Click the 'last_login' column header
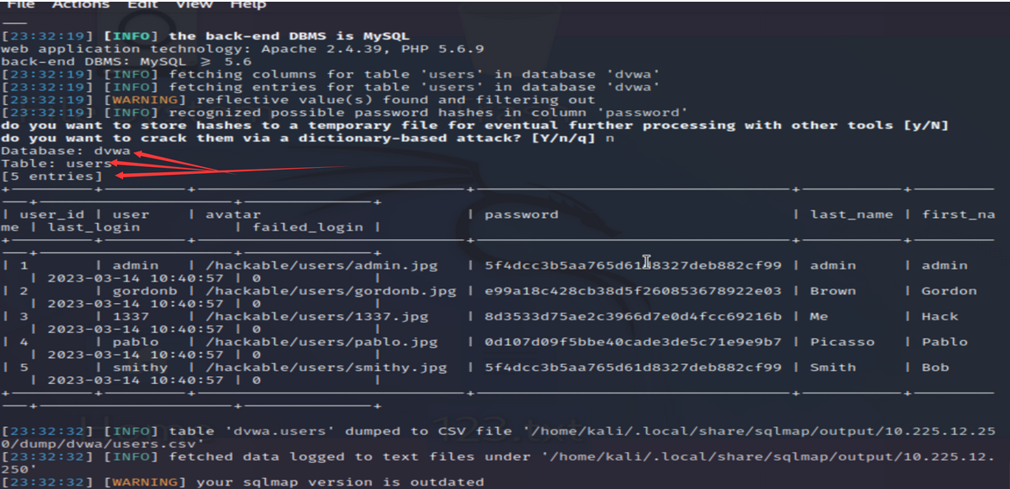The image size is (1010, 489). pyautogui.click(x=93, y=227)
